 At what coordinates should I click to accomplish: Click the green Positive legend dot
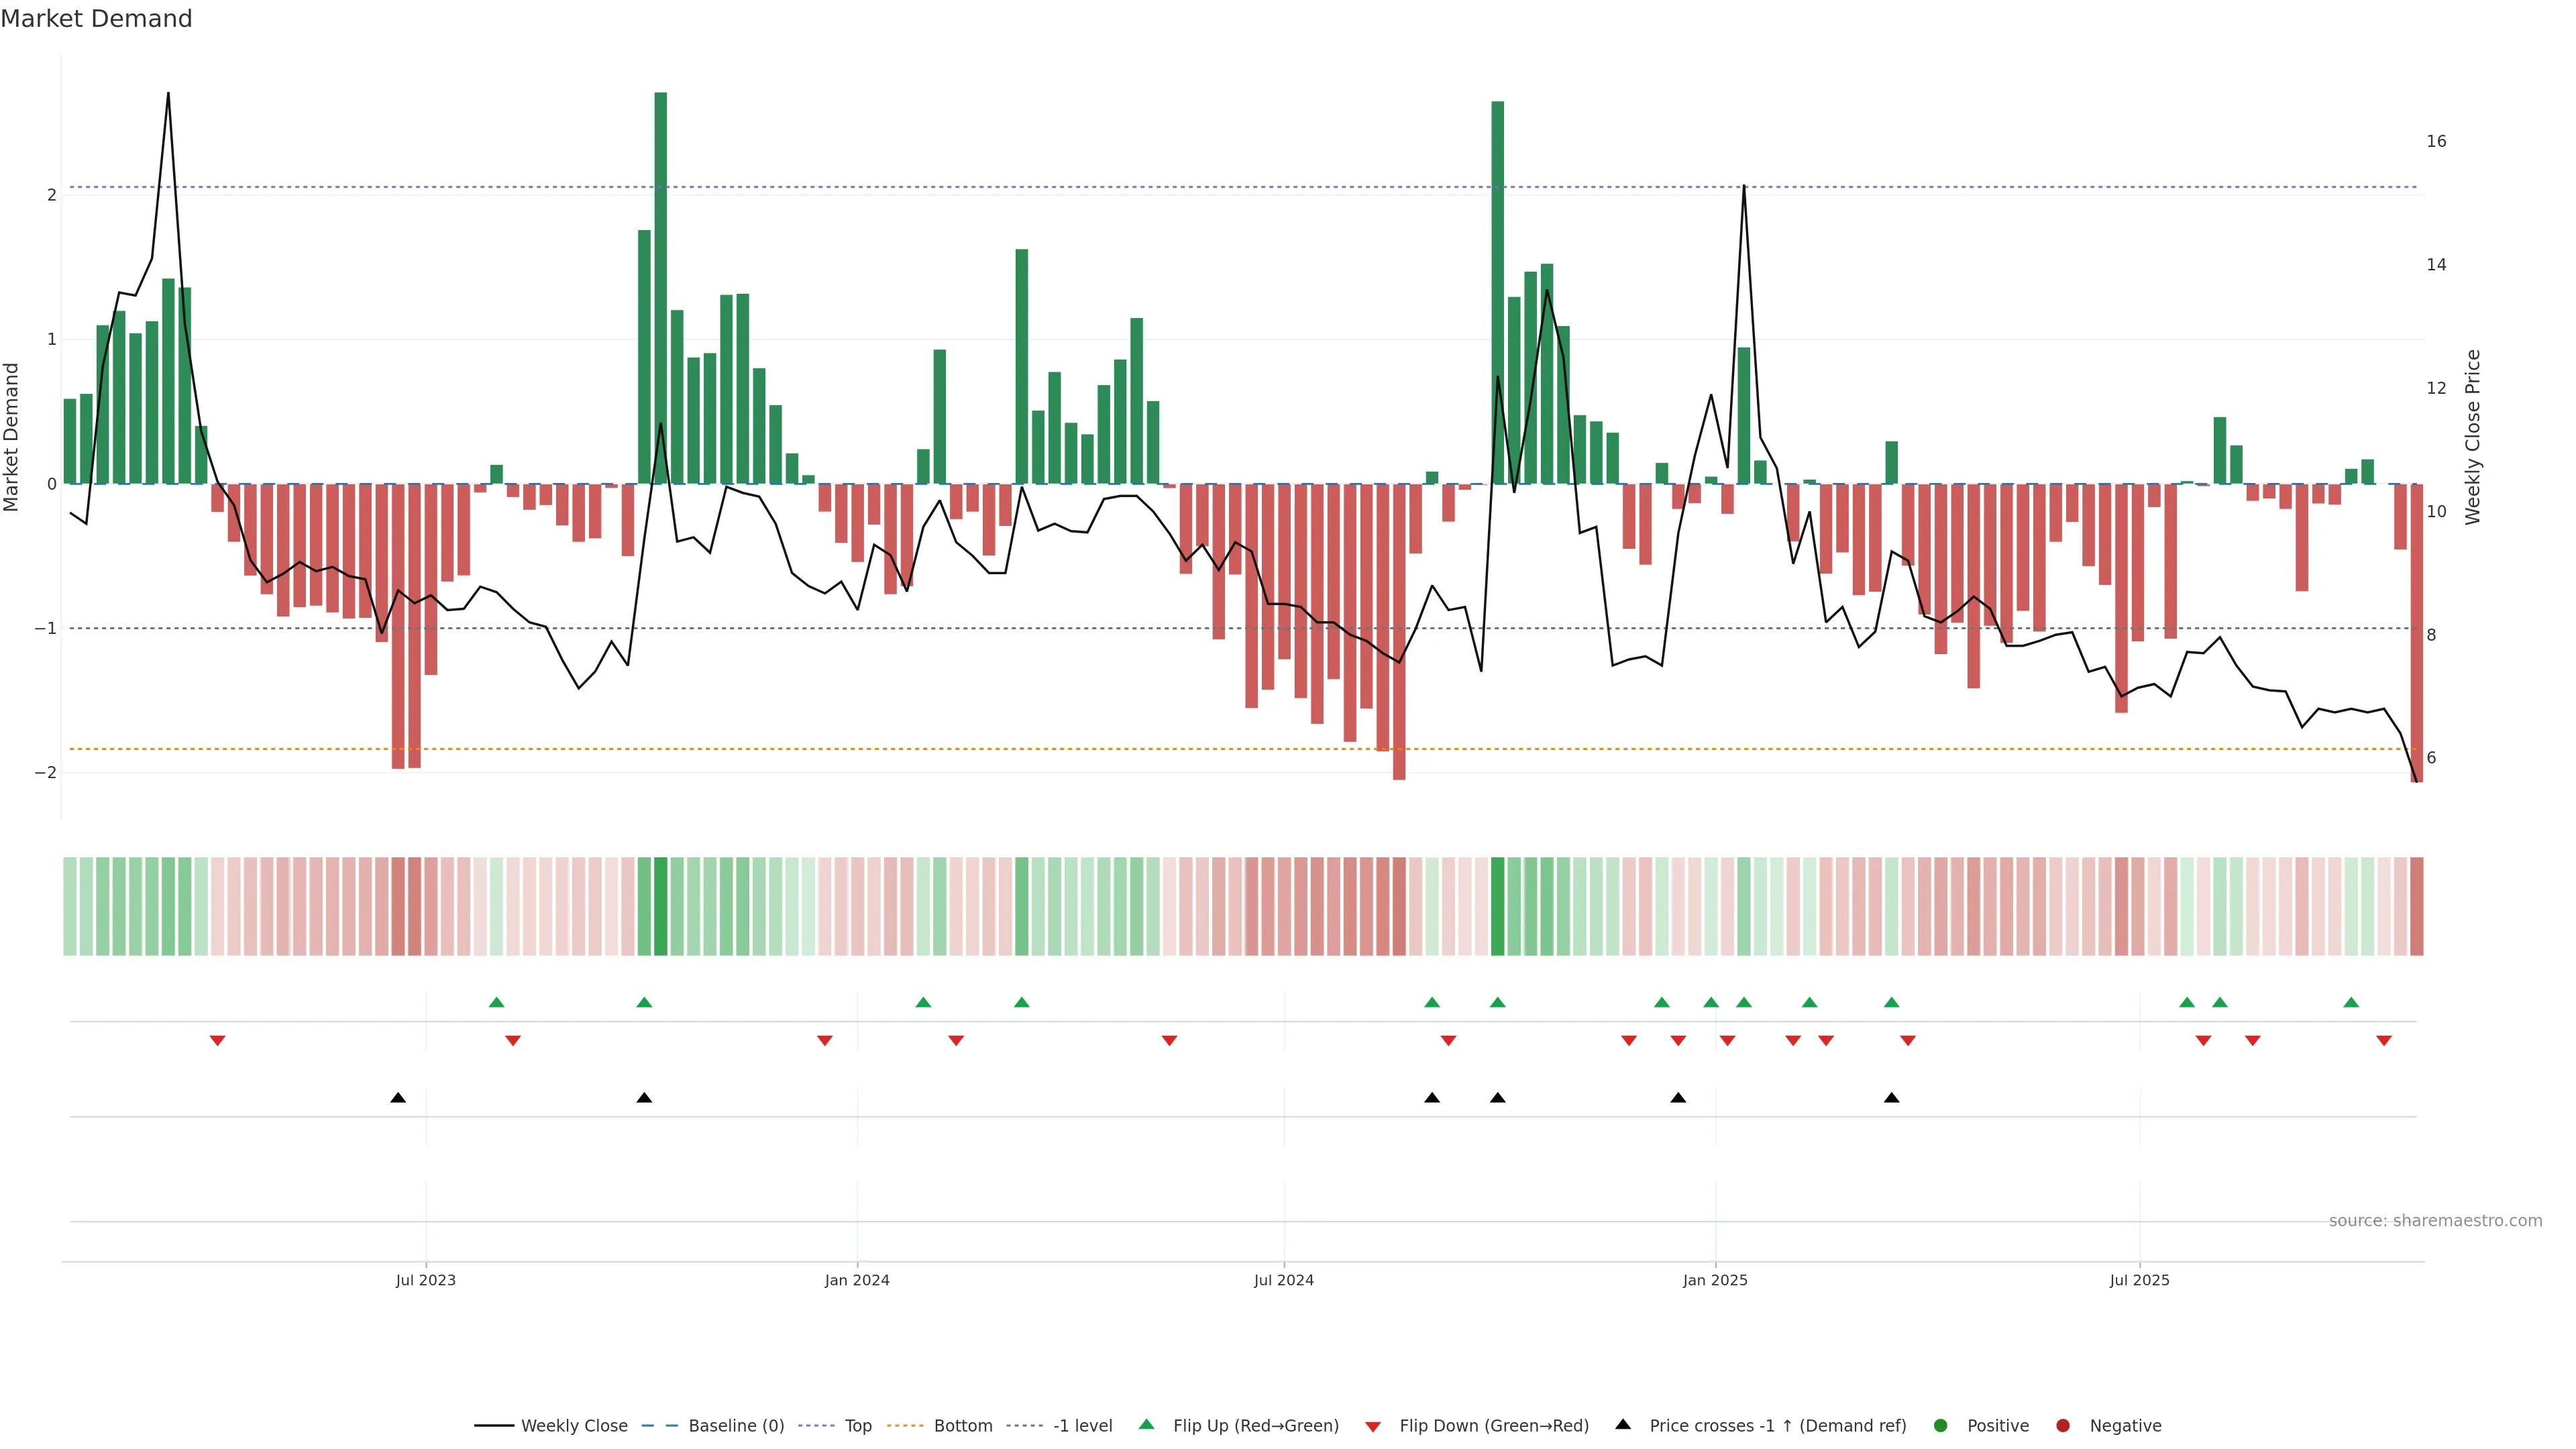[1941, 1426]
